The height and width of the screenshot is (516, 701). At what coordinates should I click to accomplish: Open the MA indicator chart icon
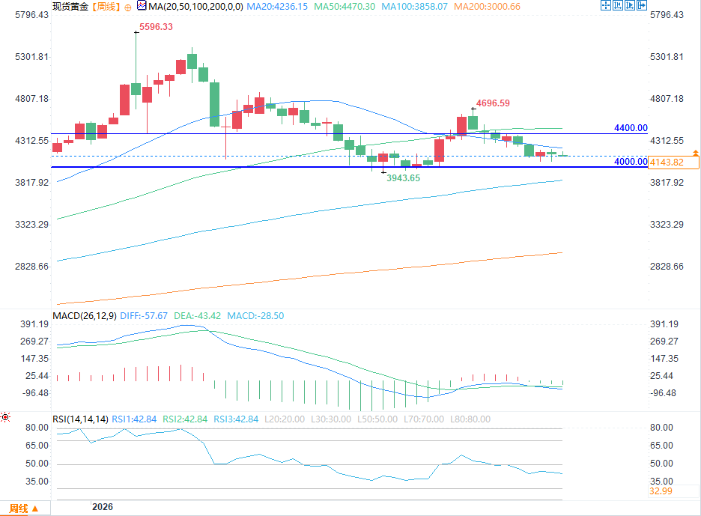tap(142, 6)
